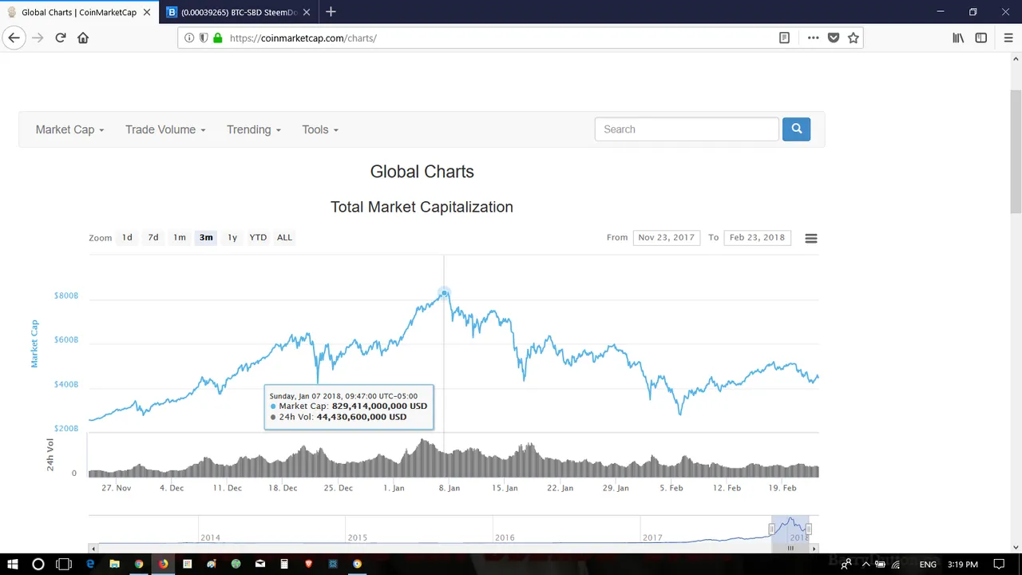Viewport: 1022px width, 575px height.
Task: Save page to Pocket
Action: (x=834, y=38)
